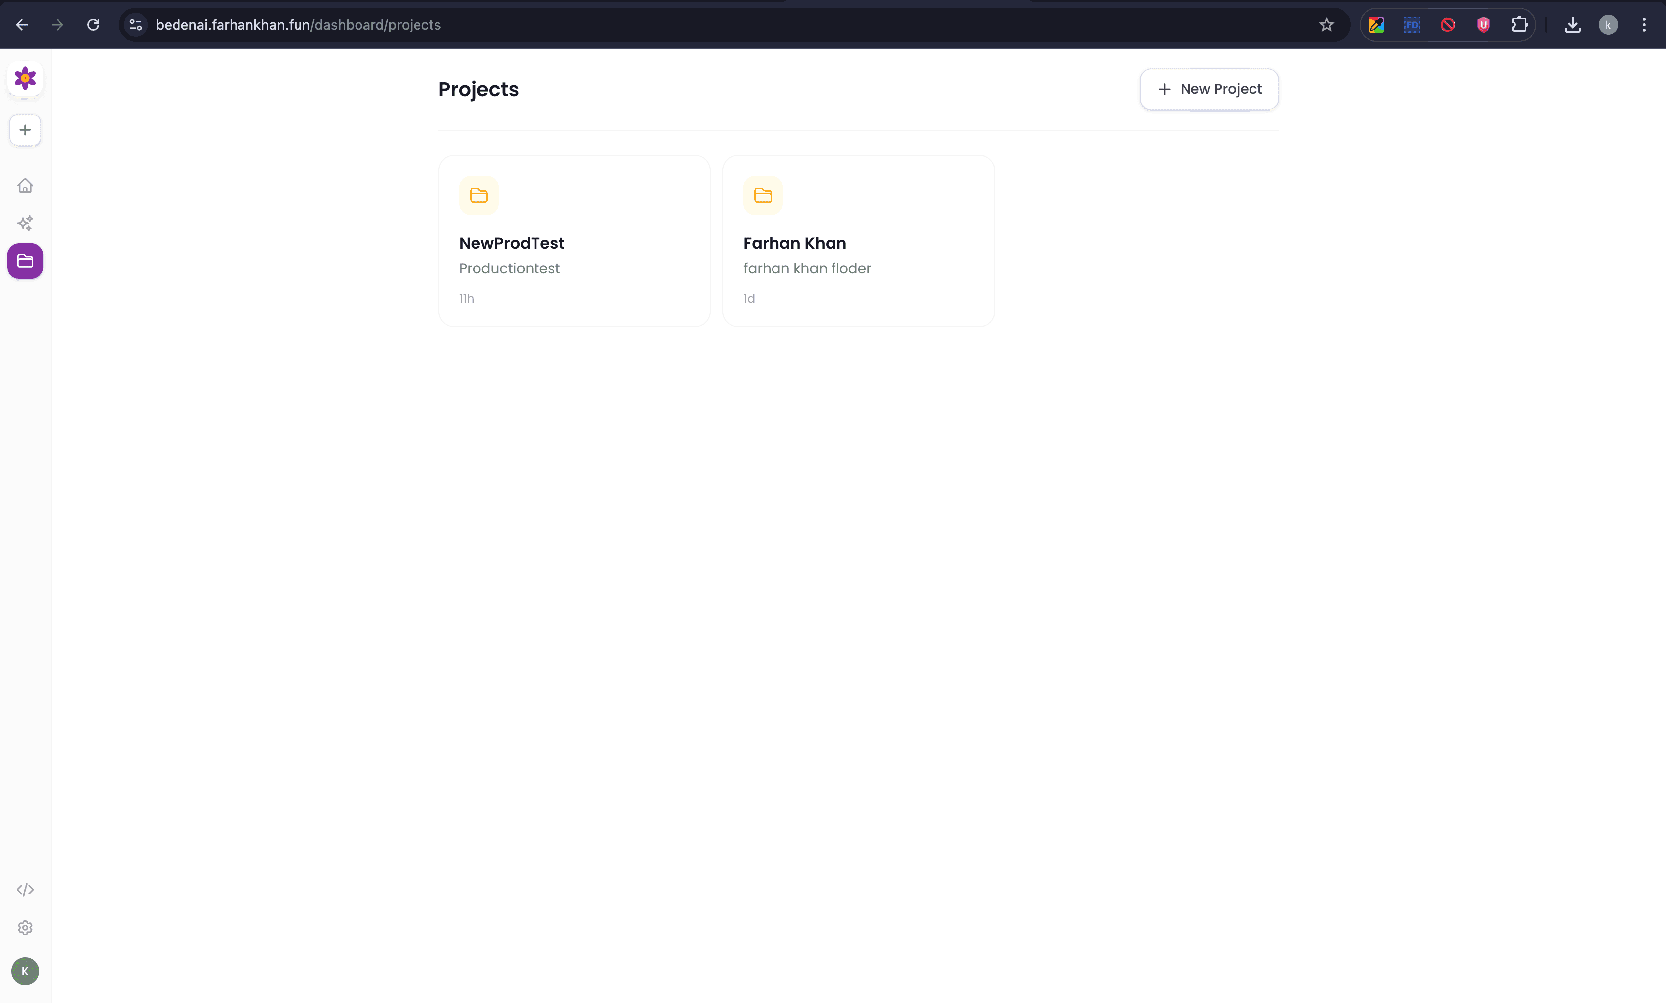Open the Projects folder icon in sidebar

pyautogui.click(x=25, y=261)
